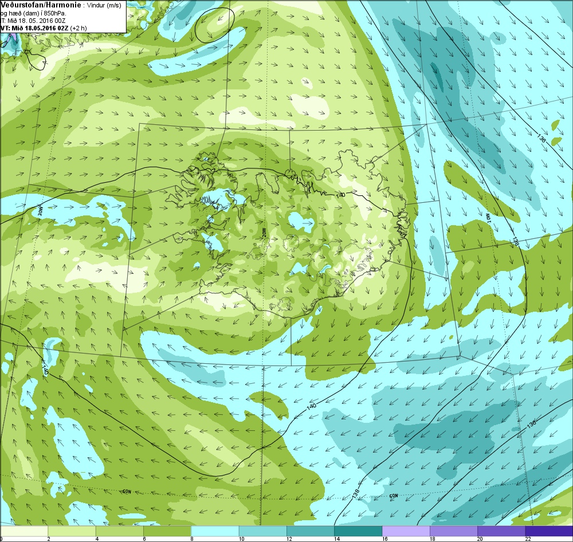Viewport: 573px width, 542px height.
Task: Click the legend tick value '16'
Action: coord(385,539)
